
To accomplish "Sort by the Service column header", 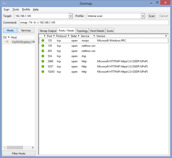I will (x=85, y=36).
